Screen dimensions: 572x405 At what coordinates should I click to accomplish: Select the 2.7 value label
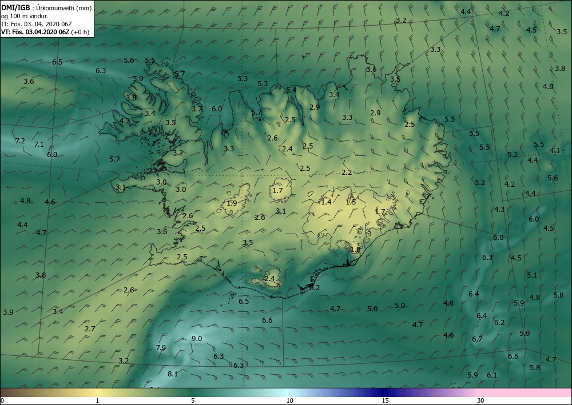pyautogui.click(x=90, y=328)
